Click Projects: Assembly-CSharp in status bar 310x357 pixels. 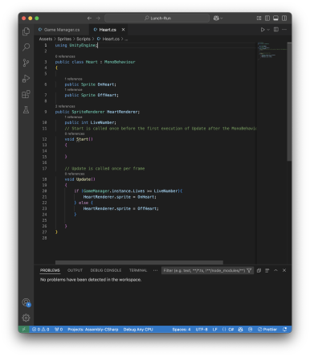coord(93,330)
